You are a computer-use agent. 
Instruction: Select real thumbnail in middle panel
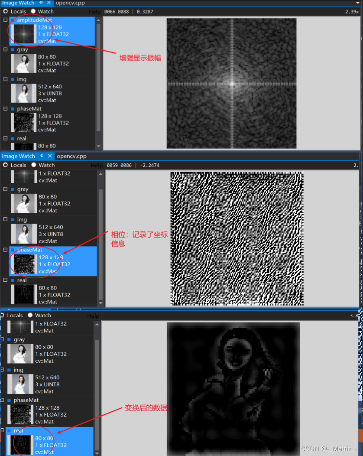(x=24, y=295)
